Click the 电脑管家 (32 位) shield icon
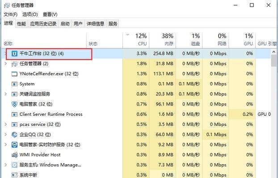Viewport: 278px width, 178px height. 14,104
